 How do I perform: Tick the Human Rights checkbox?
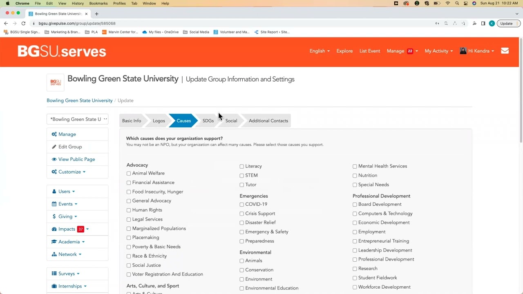click(129, 210)
